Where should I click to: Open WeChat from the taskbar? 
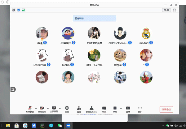[x=59, y=126]
